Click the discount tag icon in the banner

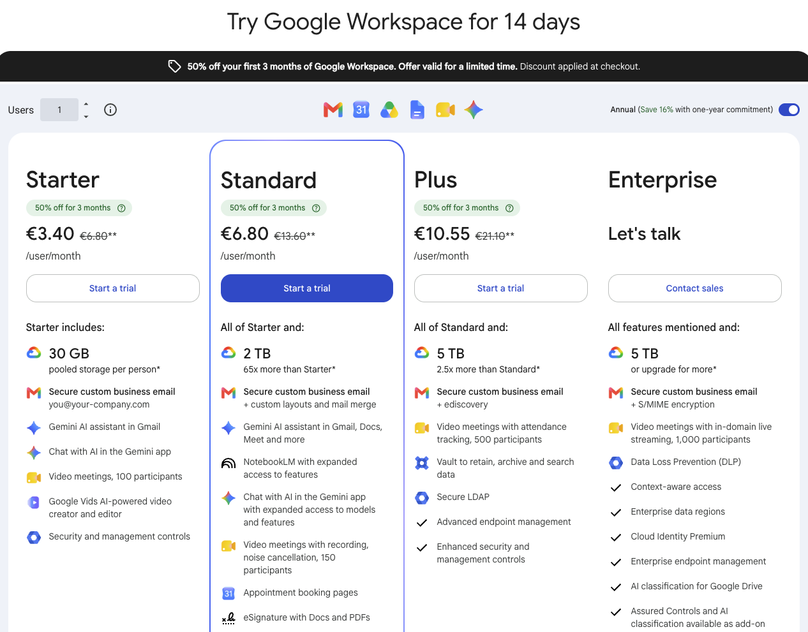point(174,66)
